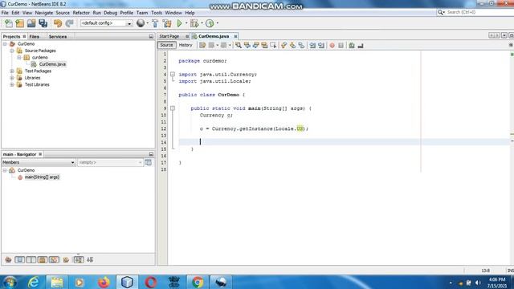Open the empty filter combo box in Navigator
This screenshot has width=514, height=289.
point(110,162)
